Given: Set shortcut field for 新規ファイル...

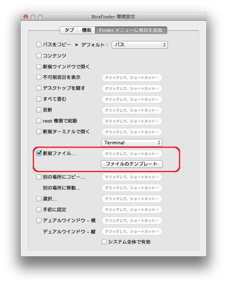Looking at the screenshot, I should [132, 154].
